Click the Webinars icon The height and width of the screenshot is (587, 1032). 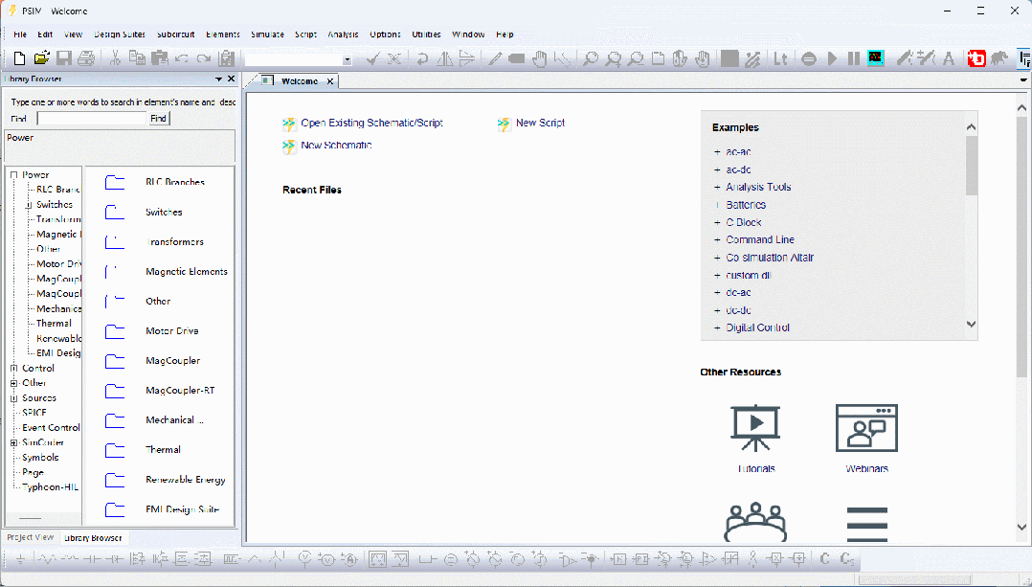866,428
